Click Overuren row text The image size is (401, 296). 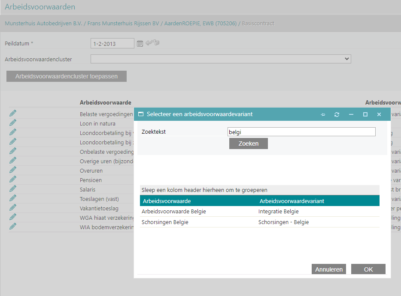91,171
